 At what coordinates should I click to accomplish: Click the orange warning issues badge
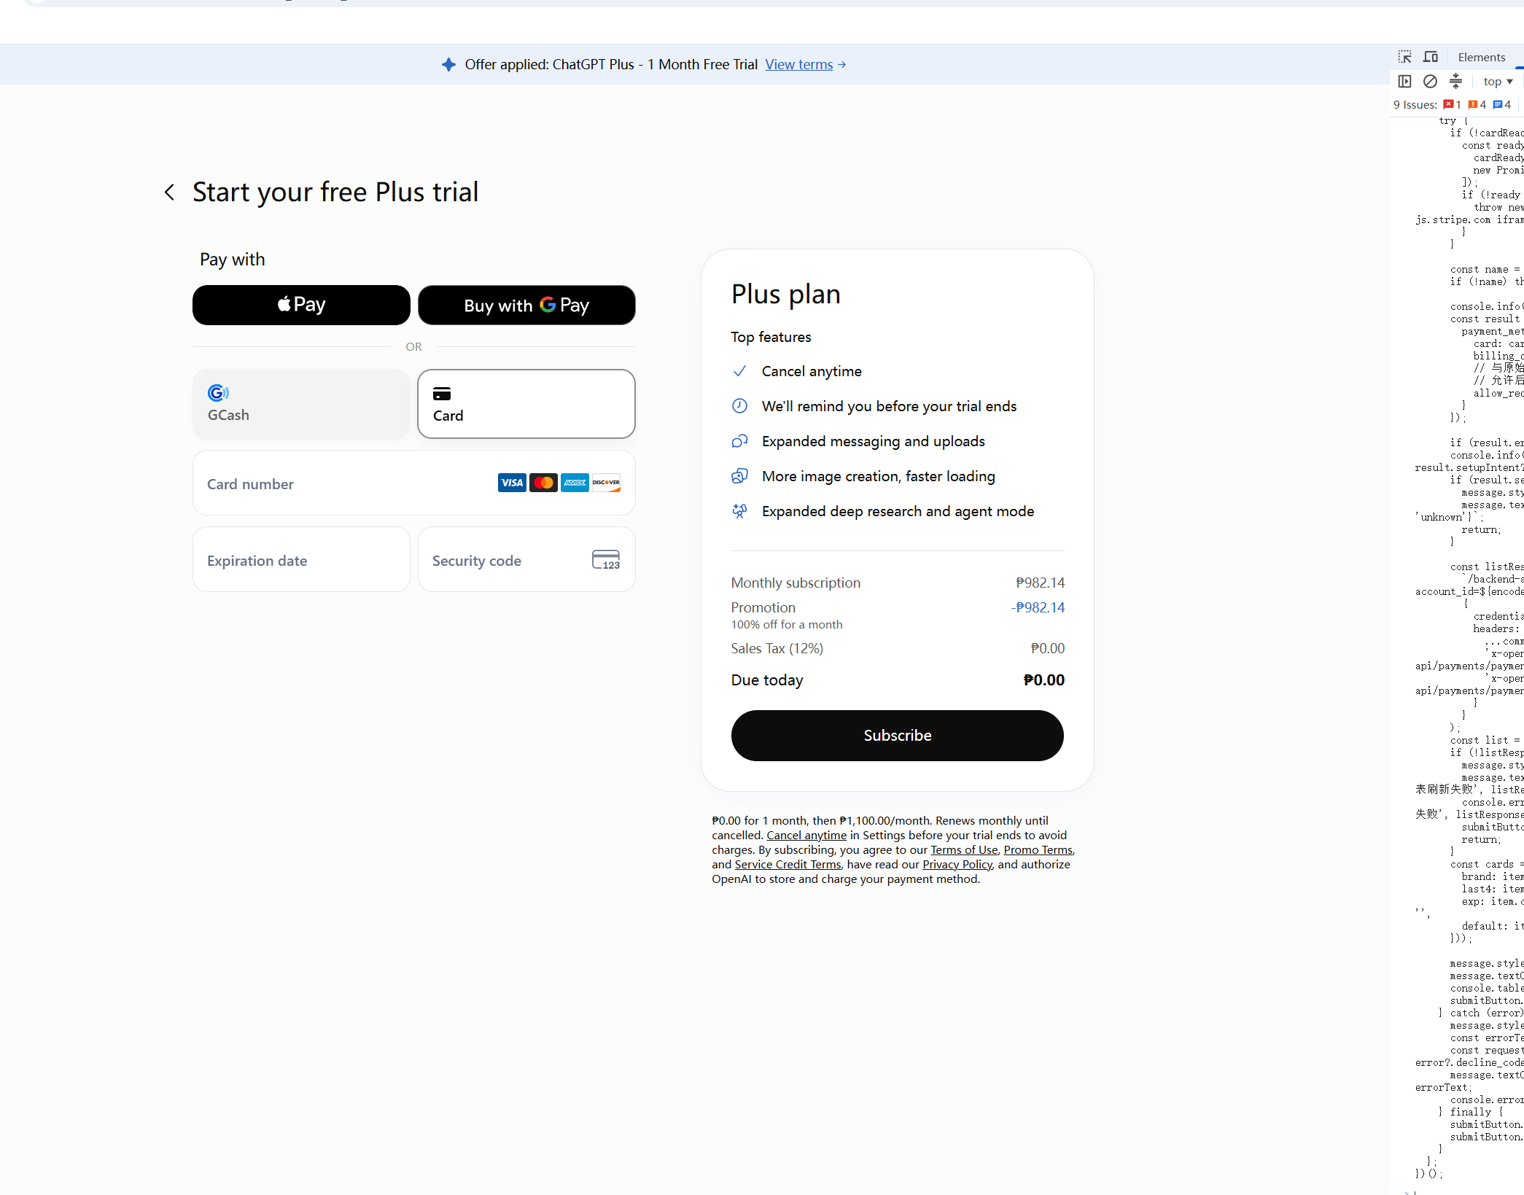tap(1477, 105)
